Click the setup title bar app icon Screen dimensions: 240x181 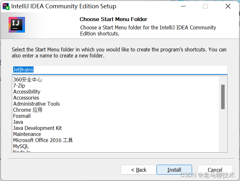(6, 6)
